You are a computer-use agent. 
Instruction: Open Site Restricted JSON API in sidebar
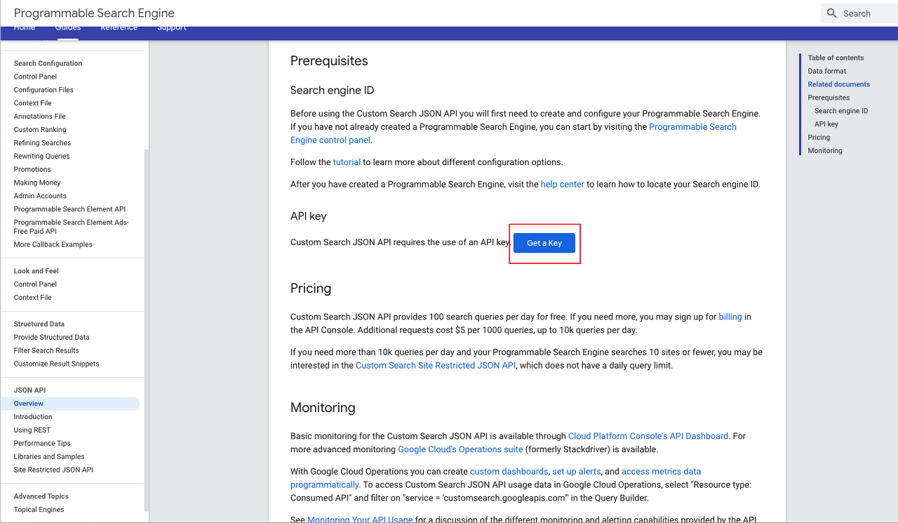(53, 470)
